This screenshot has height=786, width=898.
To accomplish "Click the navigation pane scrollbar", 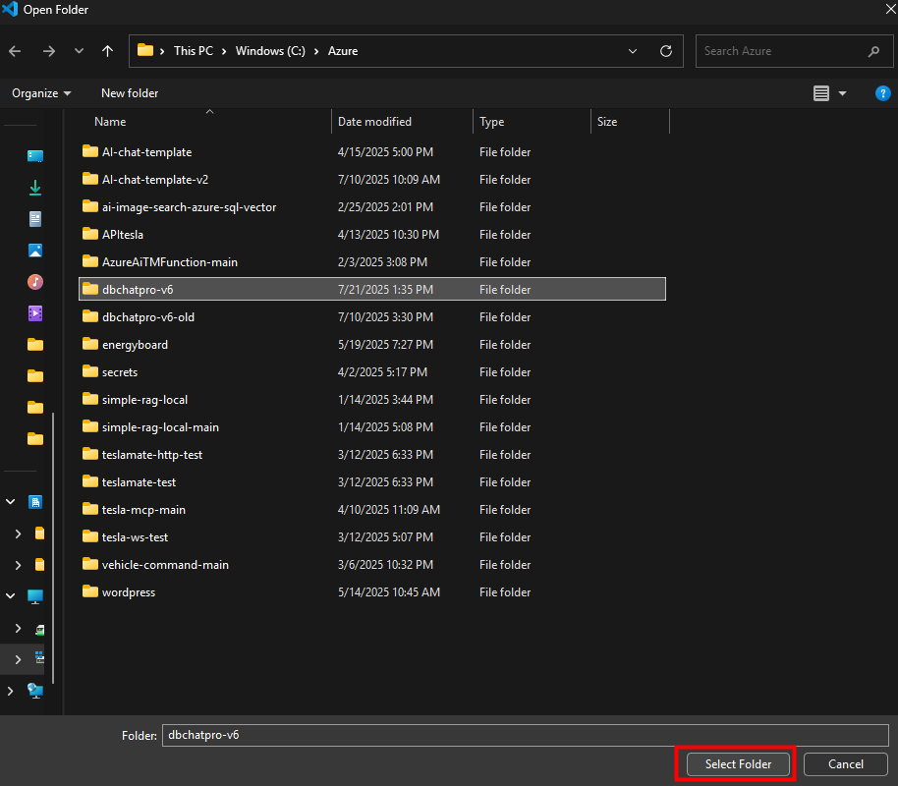I will pyautogui.click(x=53, y=547).
